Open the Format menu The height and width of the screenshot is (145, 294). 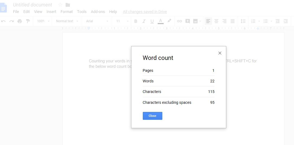pyautogui.click(x=67, y=12)
